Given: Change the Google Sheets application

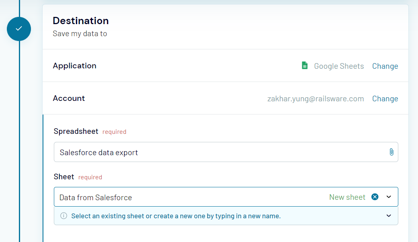Looking at the screenshot, I should 385,66.
